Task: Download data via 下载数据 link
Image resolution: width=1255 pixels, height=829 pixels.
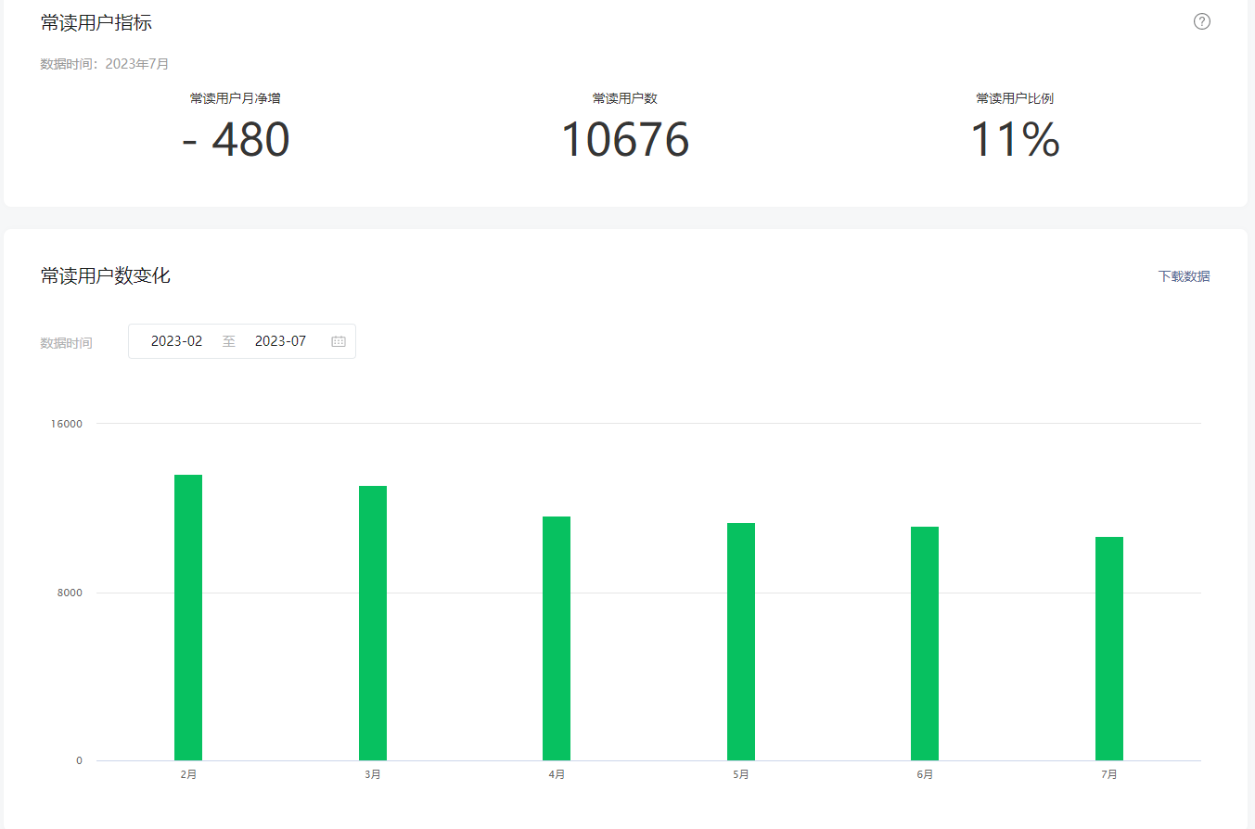Action: (1184, 276)
